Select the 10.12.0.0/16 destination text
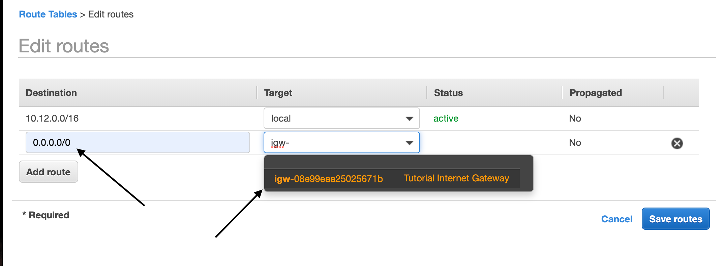 click(x=52, y=119)
